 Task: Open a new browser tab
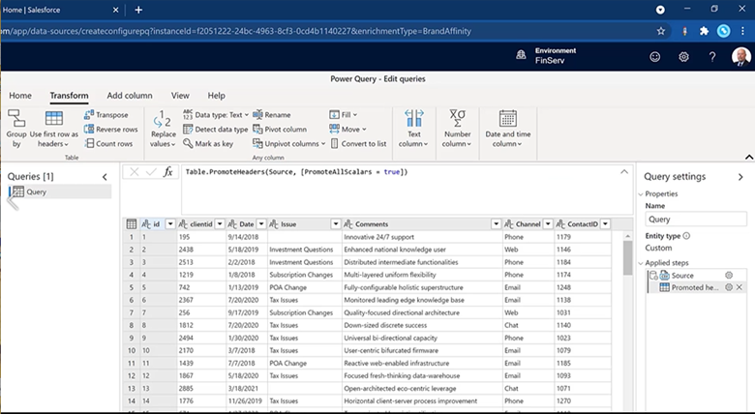(138, 10)
